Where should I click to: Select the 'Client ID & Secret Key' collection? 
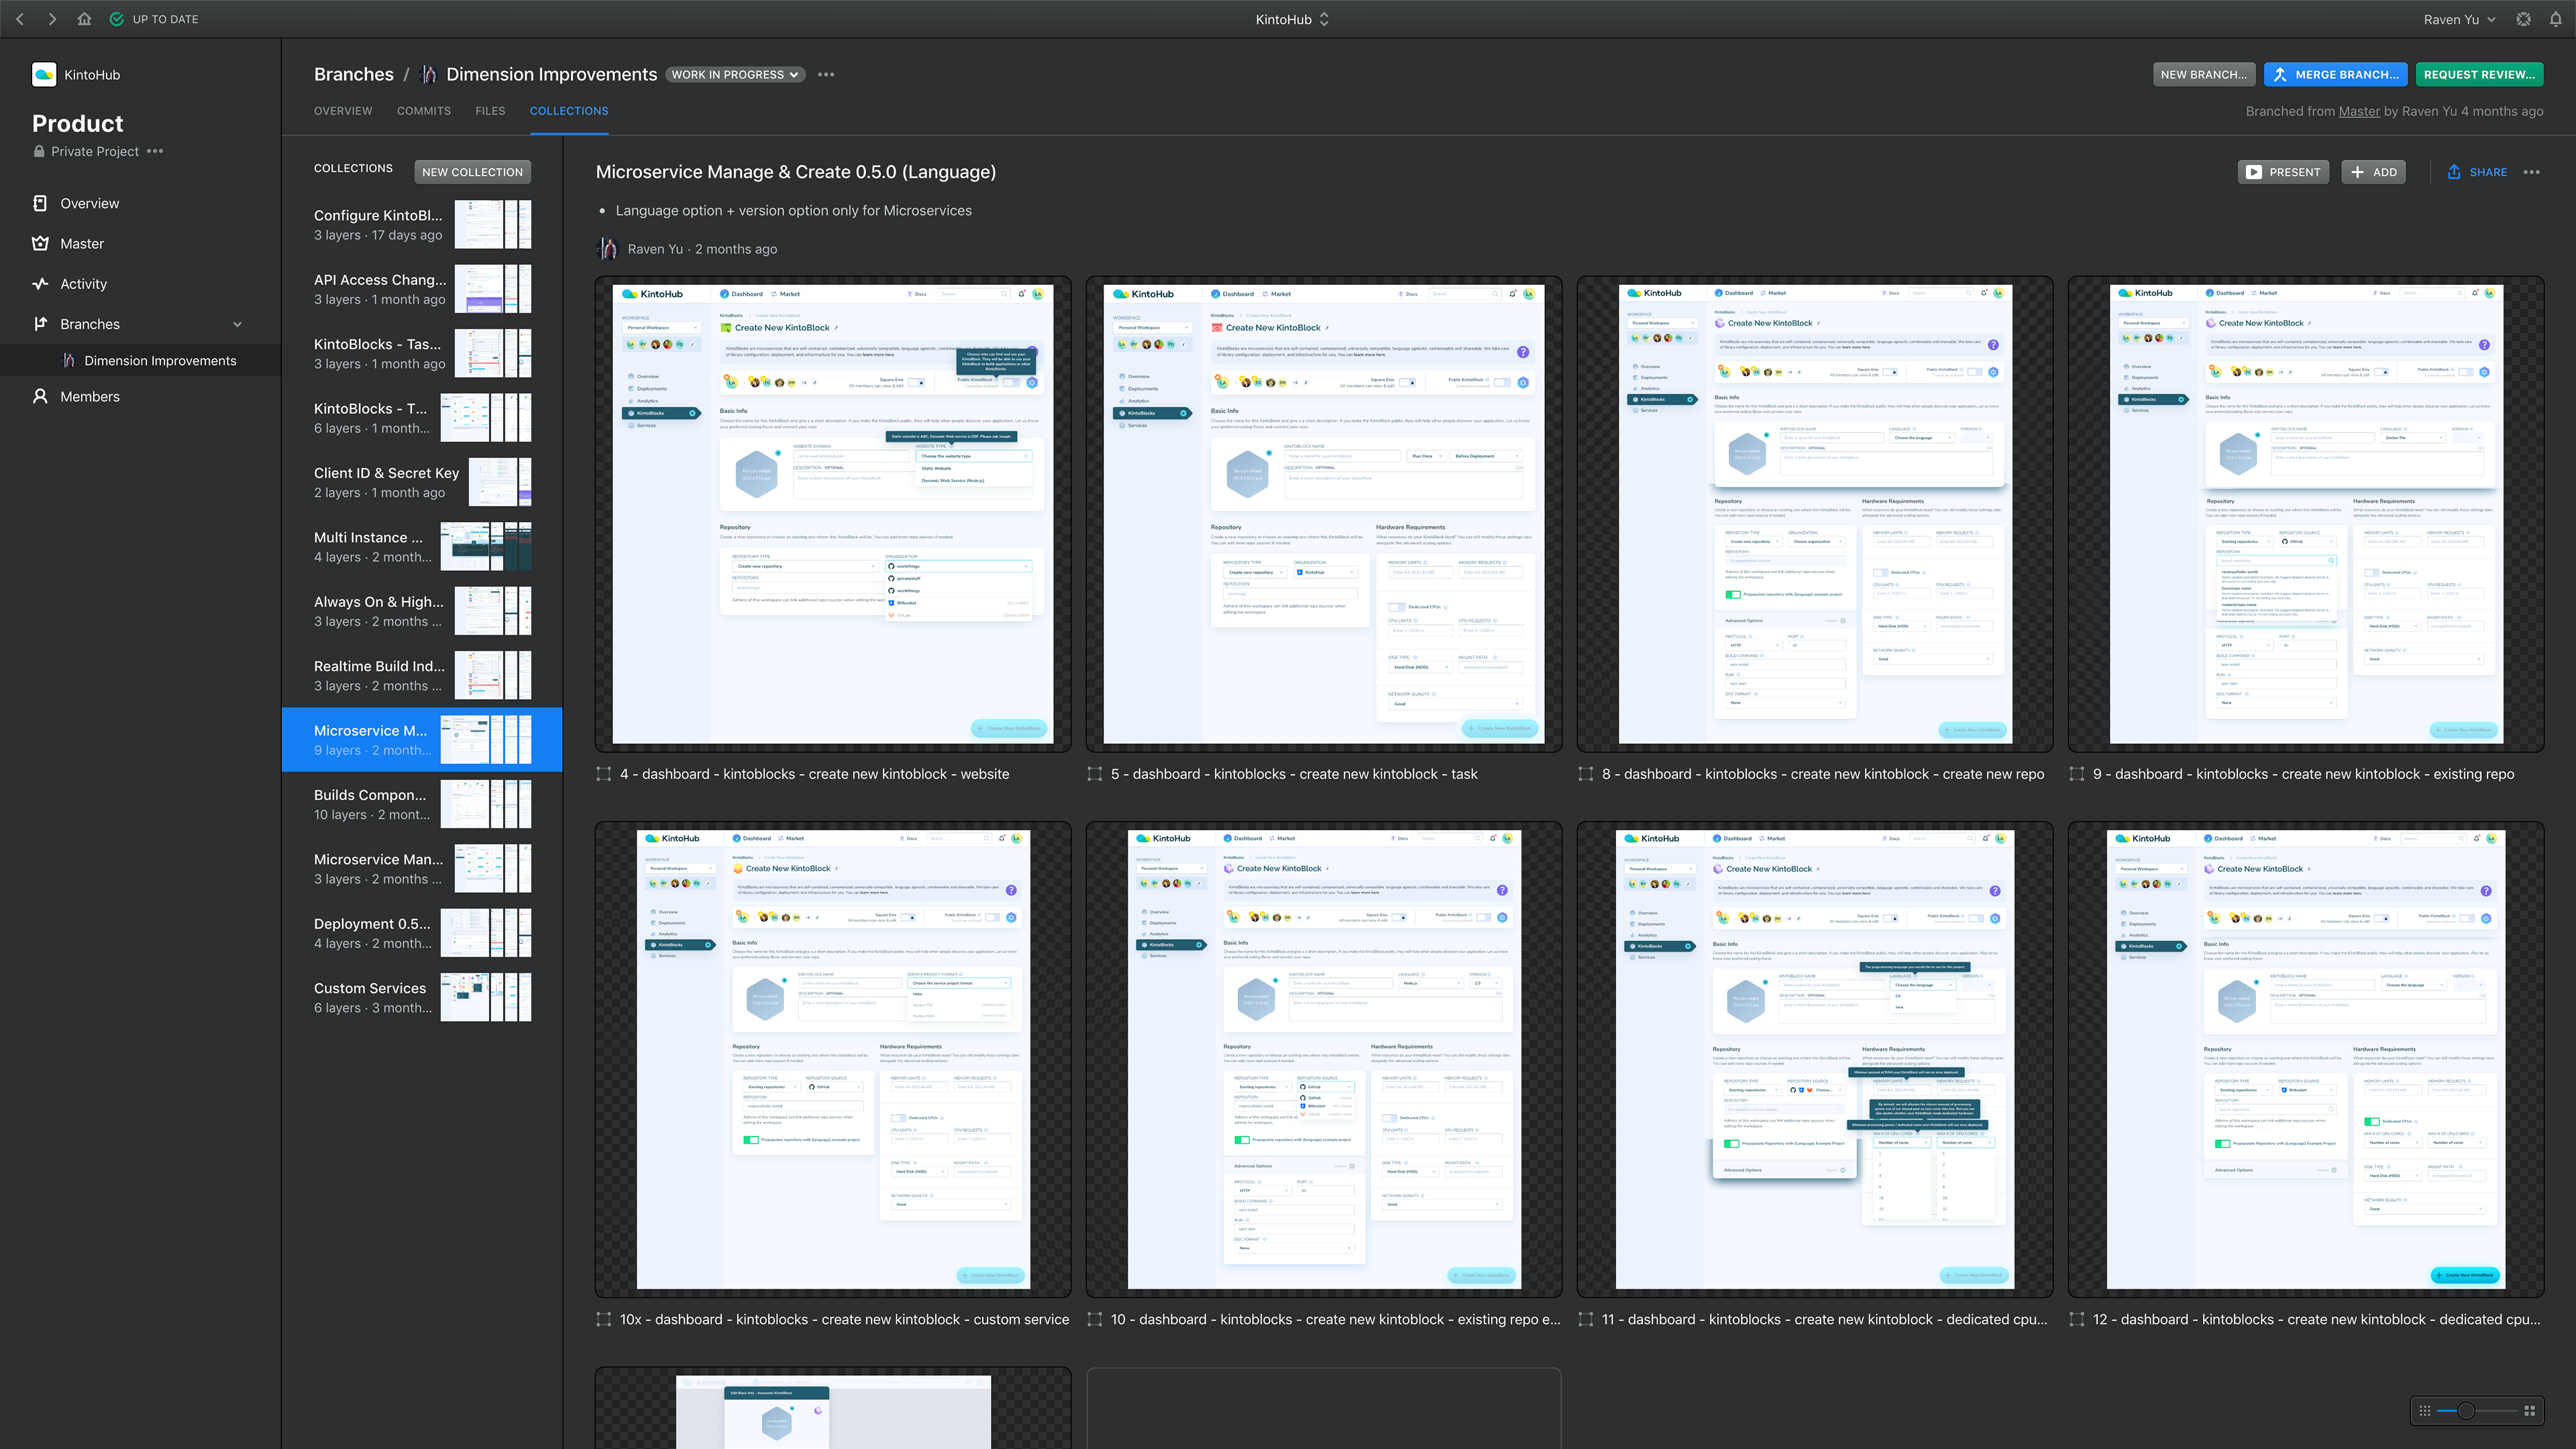tap(422, 482)
